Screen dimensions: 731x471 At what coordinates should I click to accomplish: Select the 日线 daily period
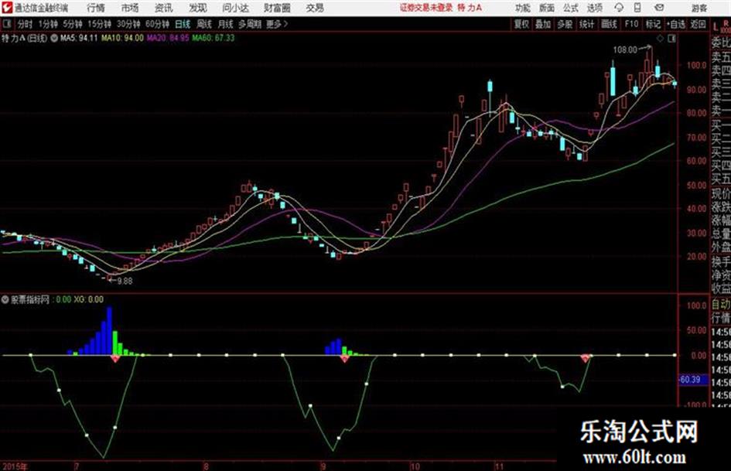click(x=183, y=24)
